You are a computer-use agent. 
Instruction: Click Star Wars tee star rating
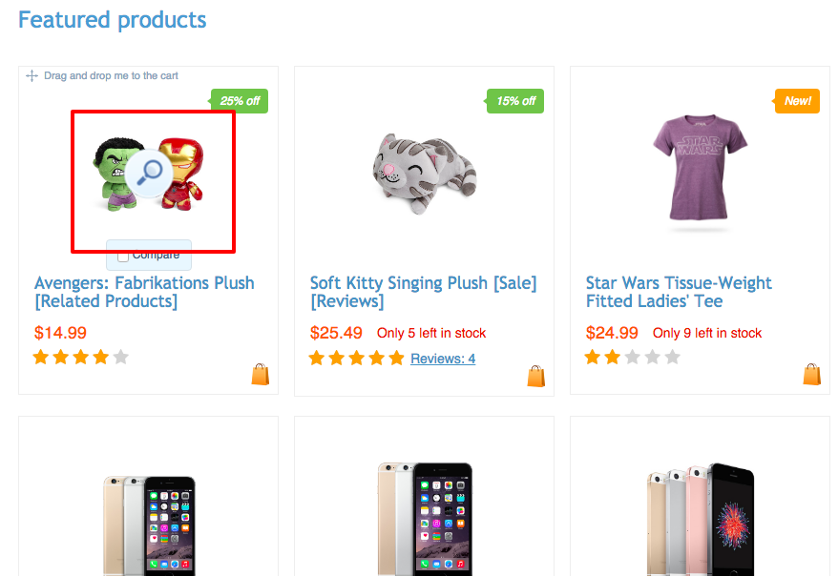[632, 358]
